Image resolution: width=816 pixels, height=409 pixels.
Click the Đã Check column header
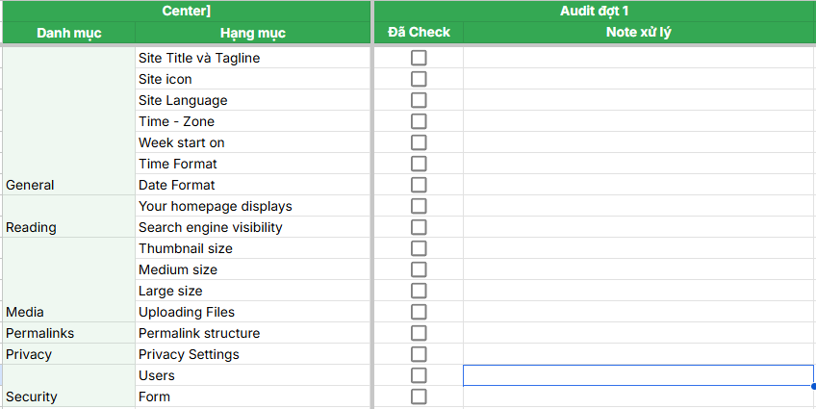[x=419, y=33]
